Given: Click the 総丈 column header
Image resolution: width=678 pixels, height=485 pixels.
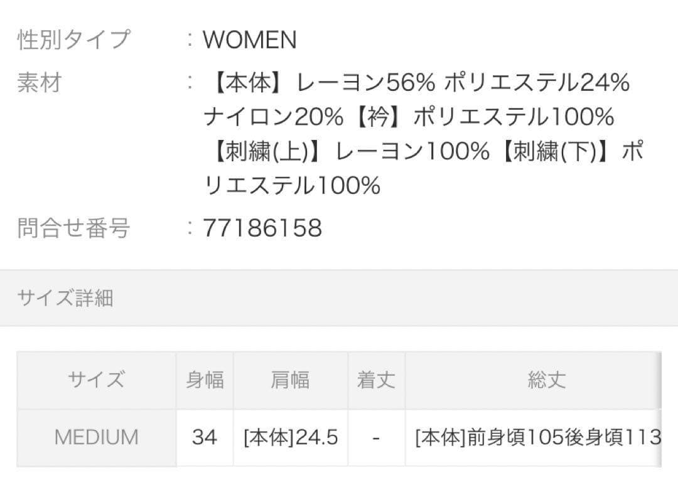Looking at the screenshot, I should point(546,380).
